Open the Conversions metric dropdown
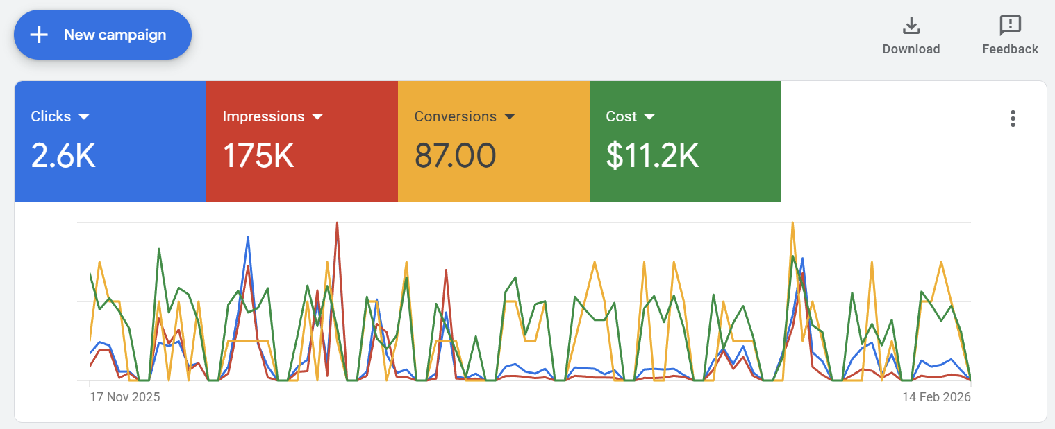 (510, 116)
